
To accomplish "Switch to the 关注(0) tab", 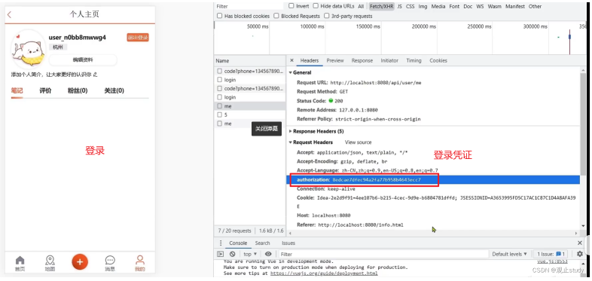I will (x=114, y=90).
